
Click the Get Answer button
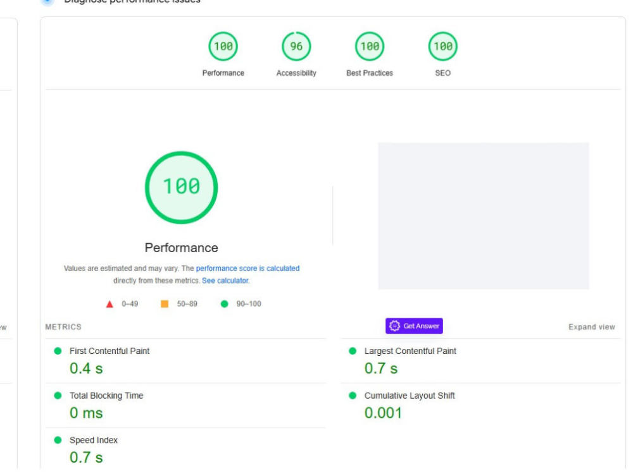pyautogui.click(x=414, y=325)
